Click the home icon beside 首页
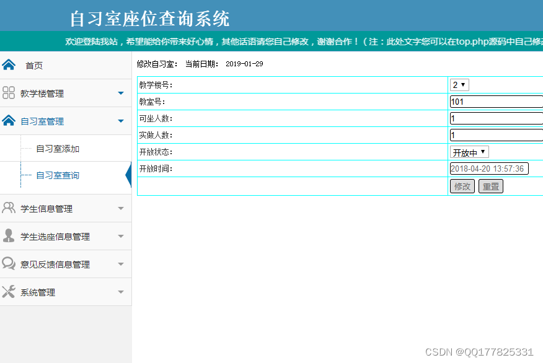Screen dimensions: 543x363 (9, 64)
